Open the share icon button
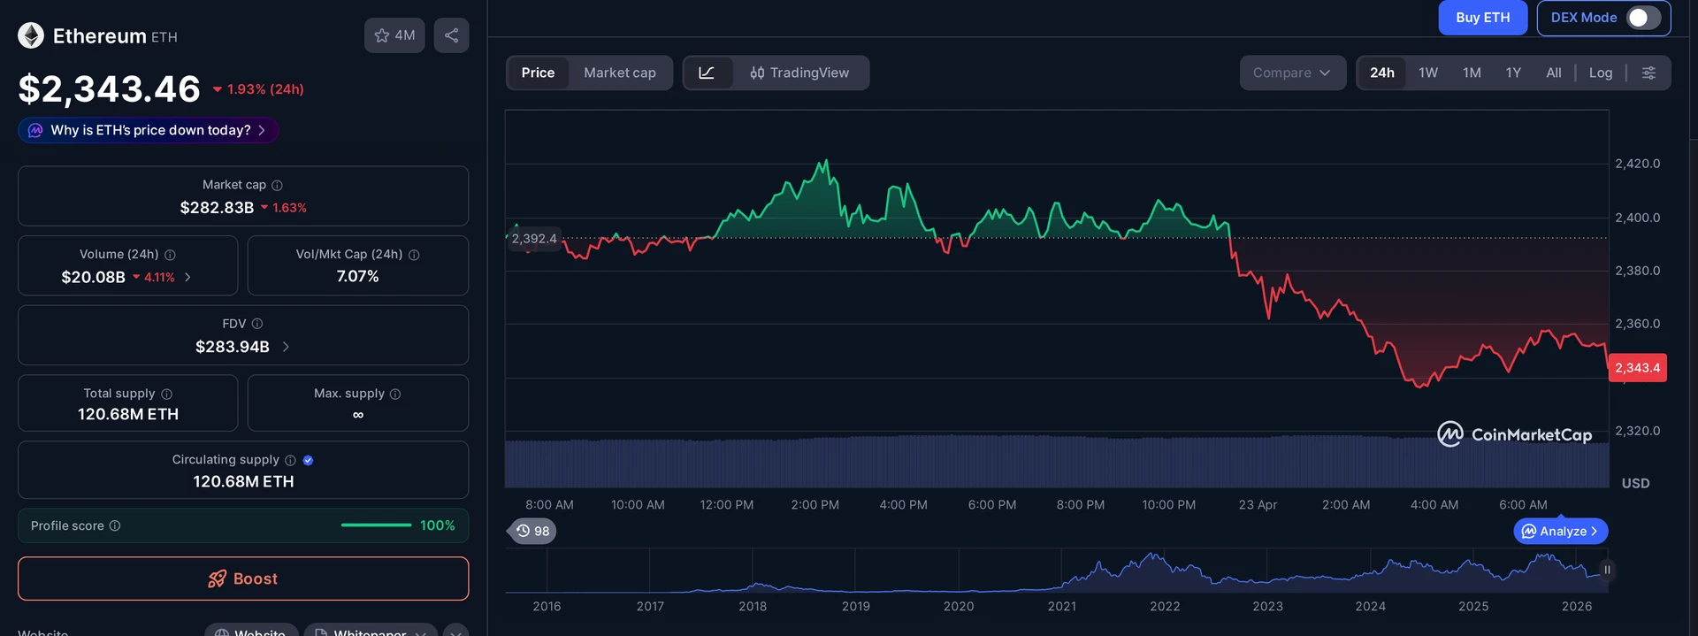The width and height of the screenshot is (1698, 636). pos(451,35)
